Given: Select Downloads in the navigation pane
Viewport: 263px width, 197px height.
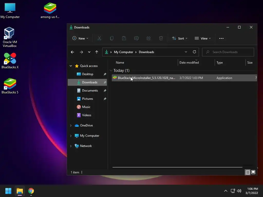Looking at the screenshot, I should click(x=87, y=82).
